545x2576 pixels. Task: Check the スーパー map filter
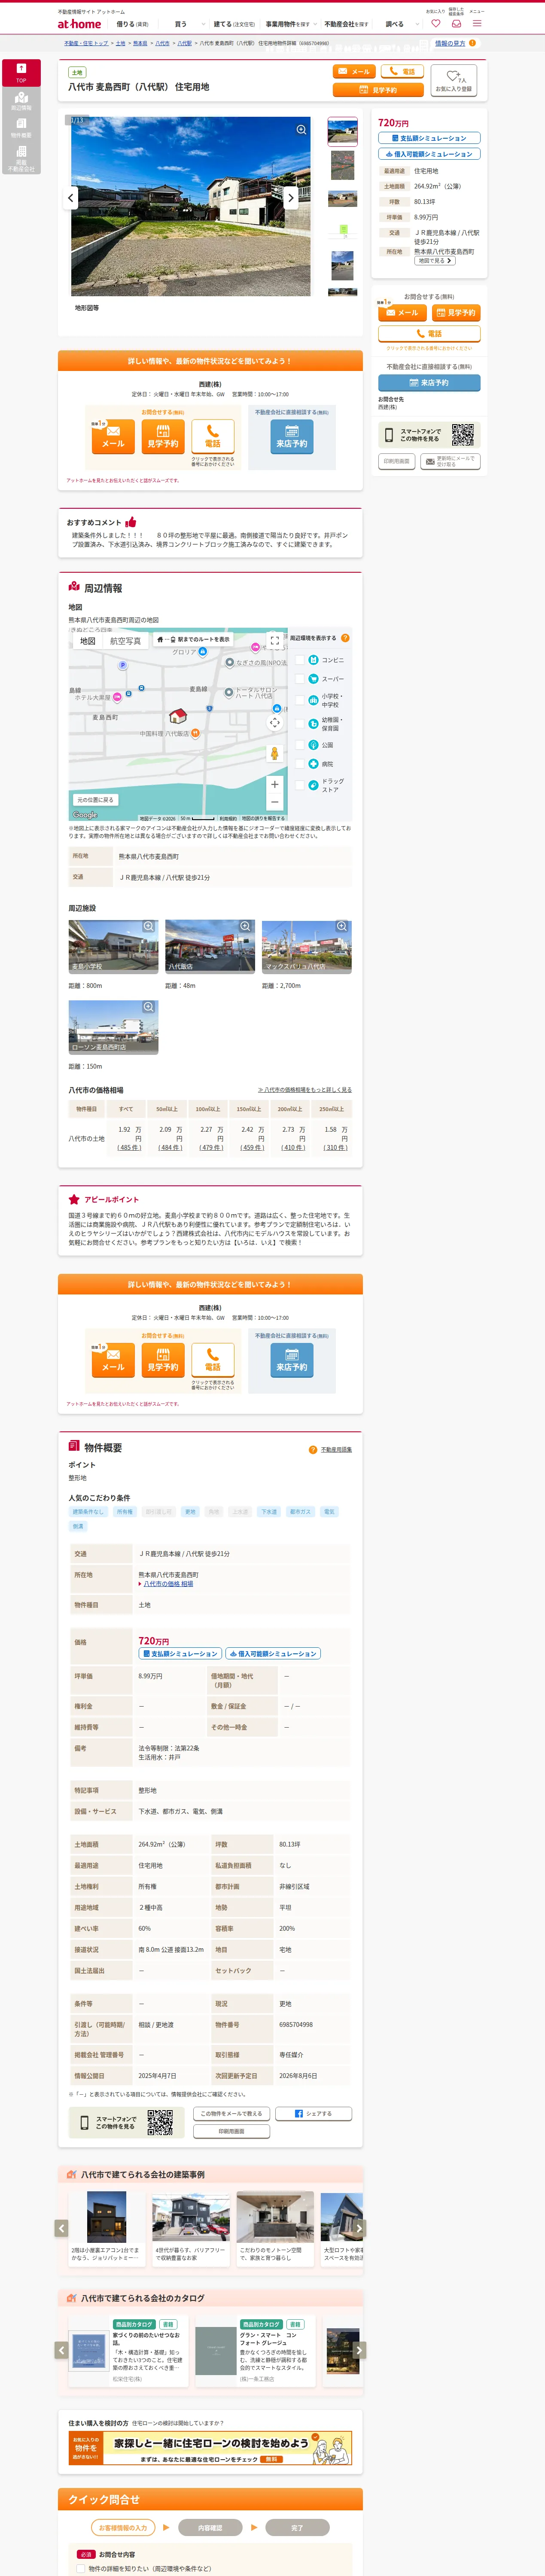pos(300,679)
